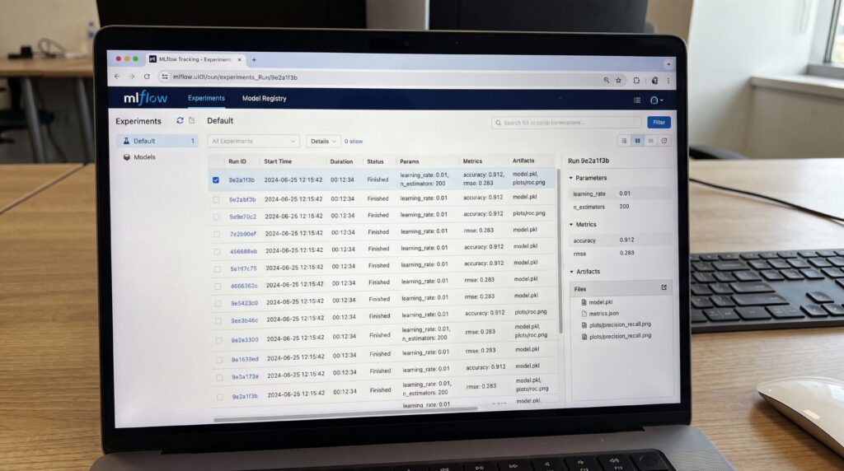Open the Details dropdown
Image resolution: width=844 pixels, height=471 pixels.
click(x=323, y=142)
